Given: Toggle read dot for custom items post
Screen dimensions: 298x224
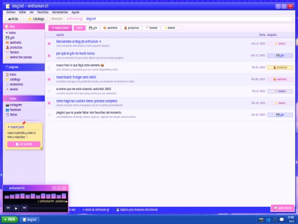Looking at the screenshot, I should tap(49, 103).
